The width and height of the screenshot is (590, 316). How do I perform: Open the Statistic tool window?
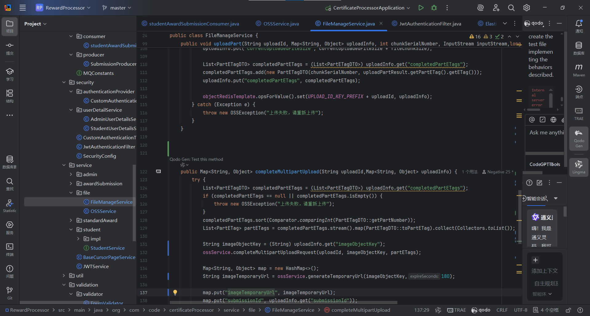(x=10, y=206)
